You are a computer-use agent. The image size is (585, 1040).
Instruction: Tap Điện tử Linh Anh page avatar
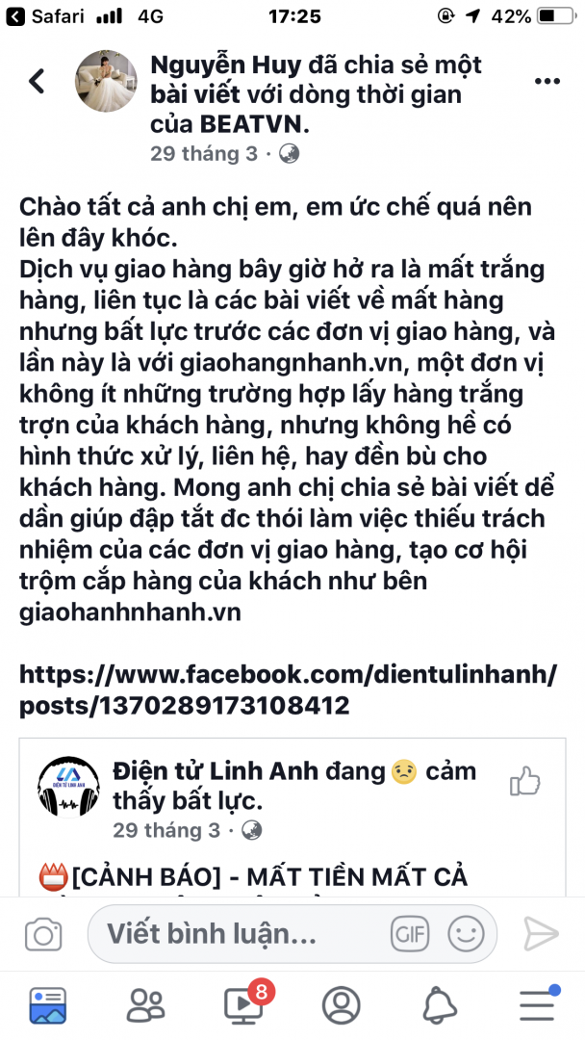(69, 787)
